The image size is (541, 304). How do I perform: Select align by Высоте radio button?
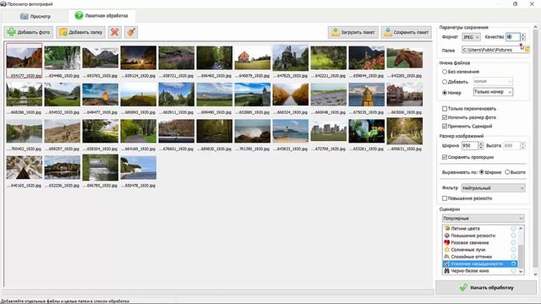507,172
